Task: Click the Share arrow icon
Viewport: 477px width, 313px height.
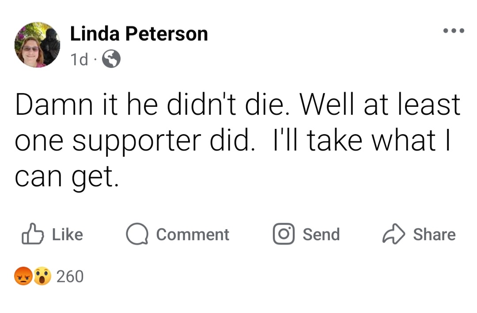Action: (x=393, y=234)
